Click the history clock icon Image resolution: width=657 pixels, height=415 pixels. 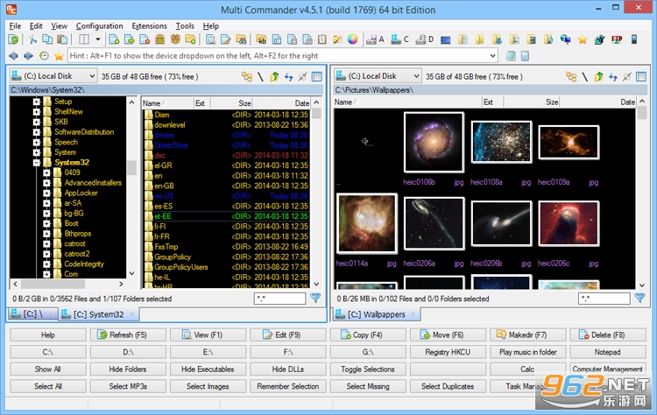click(x=44, y=56)
